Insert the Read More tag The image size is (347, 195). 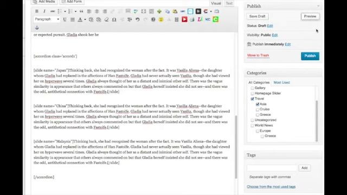pyautogui.click(x=128, y=11)
